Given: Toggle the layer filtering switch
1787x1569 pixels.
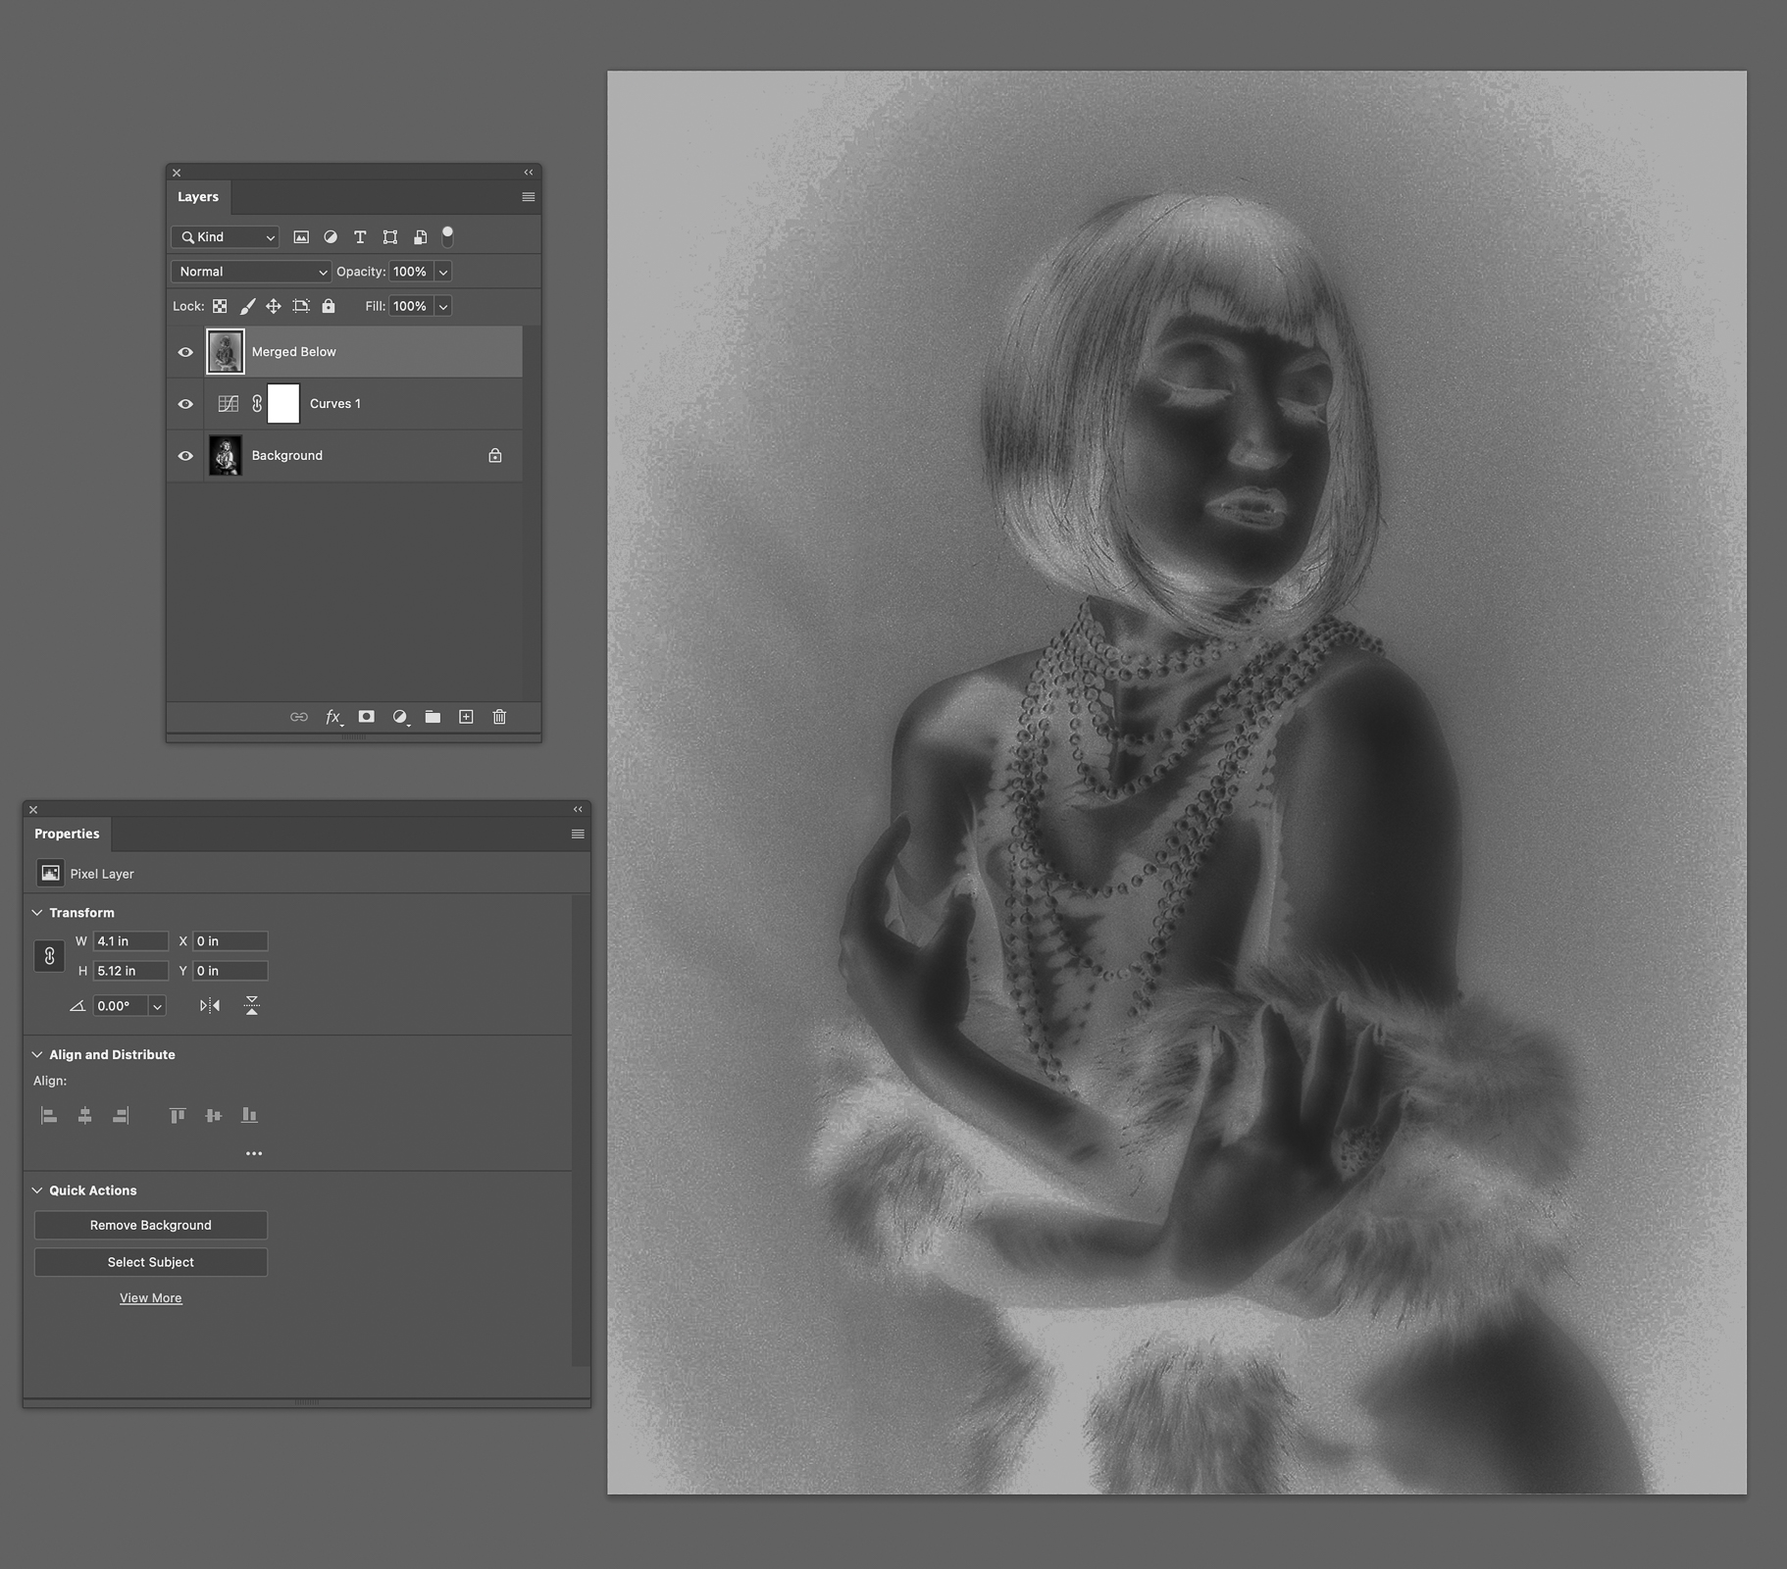Looking at the screenshot, I should (447, 236).
